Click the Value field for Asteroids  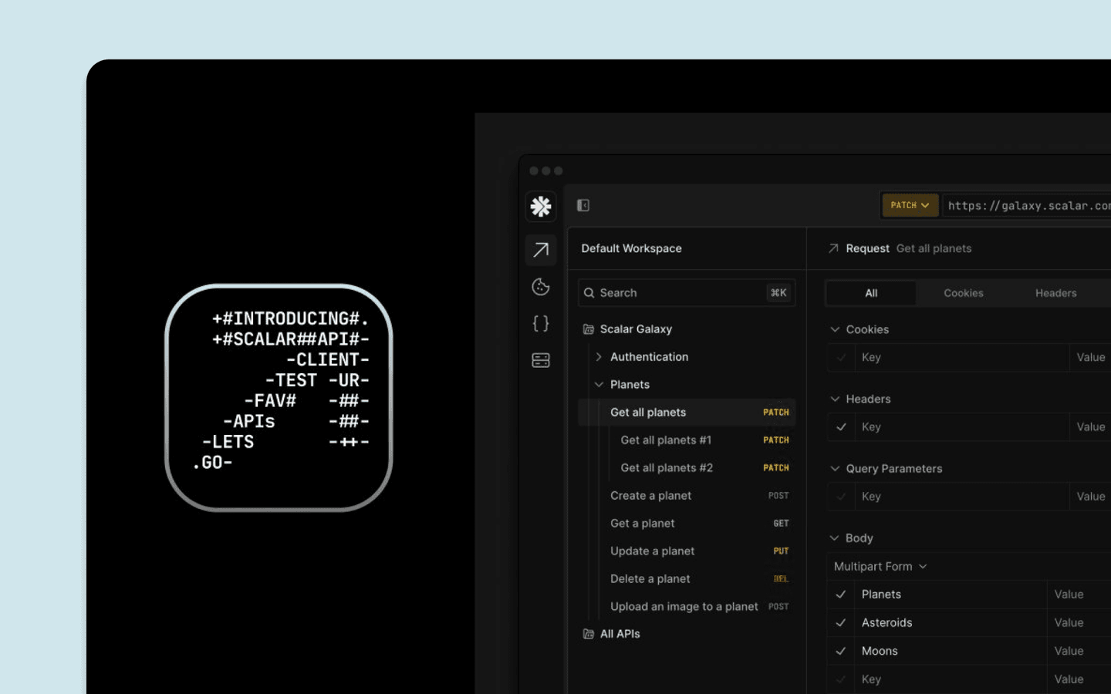1079,622
